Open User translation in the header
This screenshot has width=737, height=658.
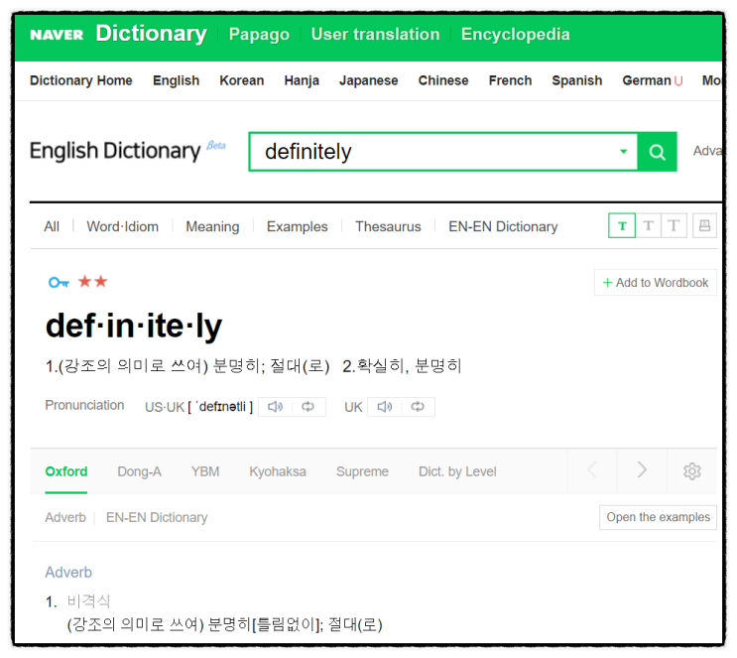[x=375, y=35]
